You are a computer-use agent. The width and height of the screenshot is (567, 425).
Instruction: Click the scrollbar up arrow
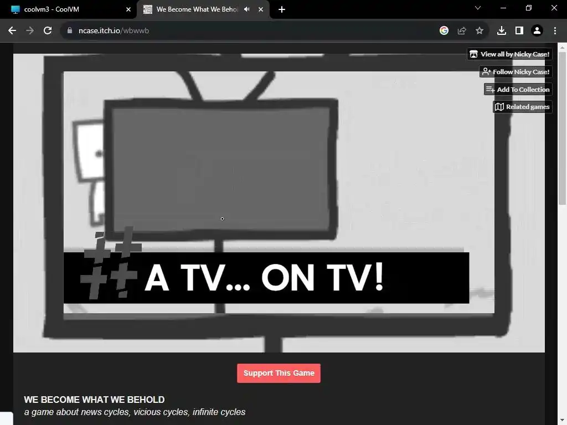point(562,47)
